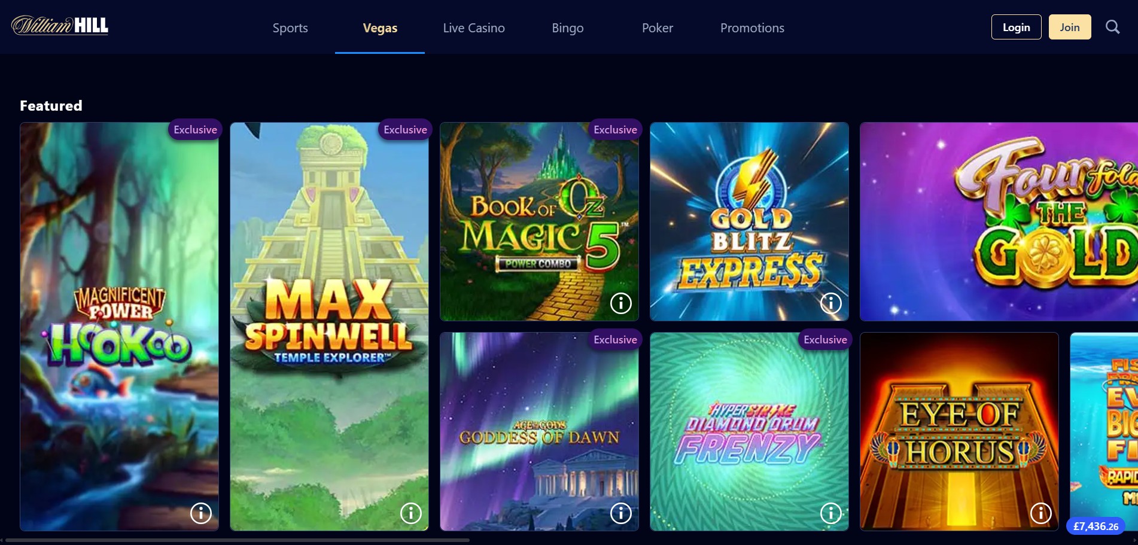
Task: Click the horizontal scrollbar under Featured games
Action: pos(238,540)
